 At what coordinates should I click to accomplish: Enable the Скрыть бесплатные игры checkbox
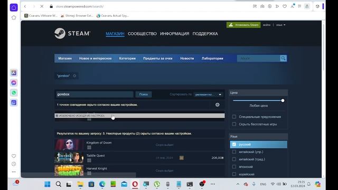(234, 125)
